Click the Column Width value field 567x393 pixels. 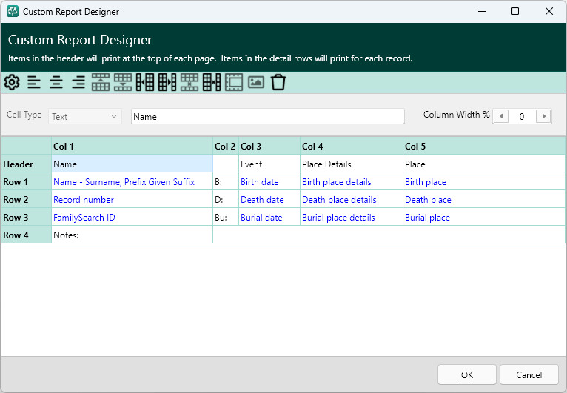pyautogui.click(x=522, y=116)
